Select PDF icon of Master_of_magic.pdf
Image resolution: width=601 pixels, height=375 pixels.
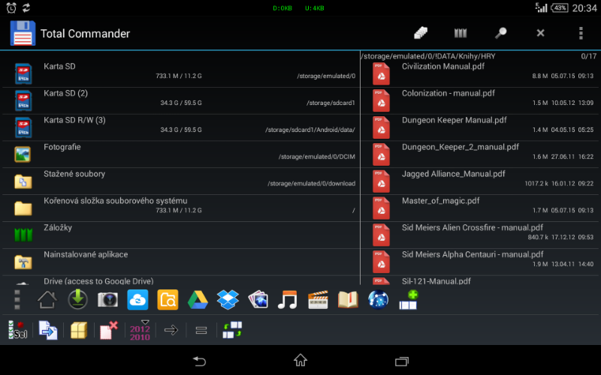click(x=381, y=208)
